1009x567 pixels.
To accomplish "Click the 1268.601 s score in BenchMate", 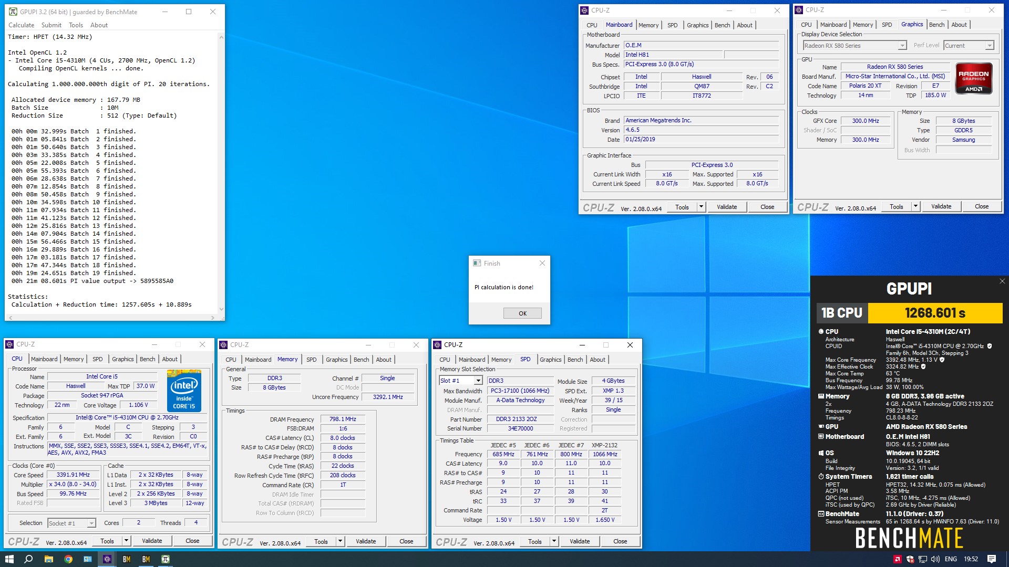I will 935,313.
